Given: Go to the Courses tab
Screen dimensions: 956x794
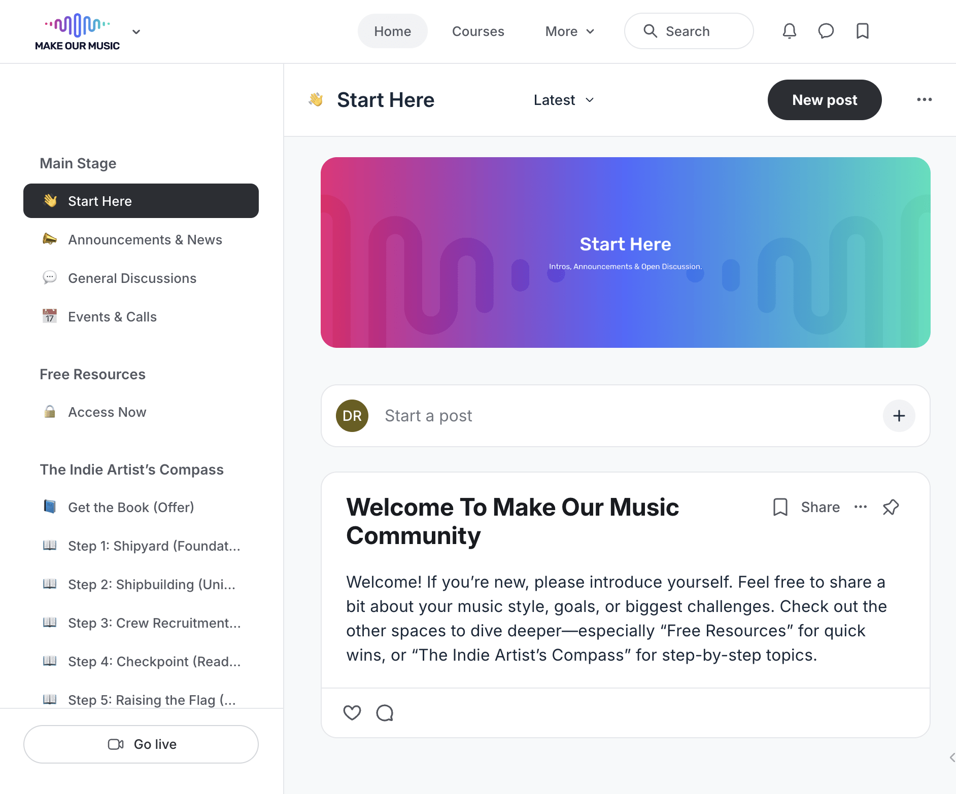Looking at the screenshot, I should coord(478,31).
